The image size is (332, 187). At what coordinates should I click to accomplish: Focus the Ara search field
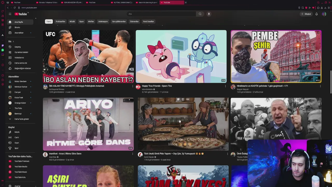click(x=161, y=14)
